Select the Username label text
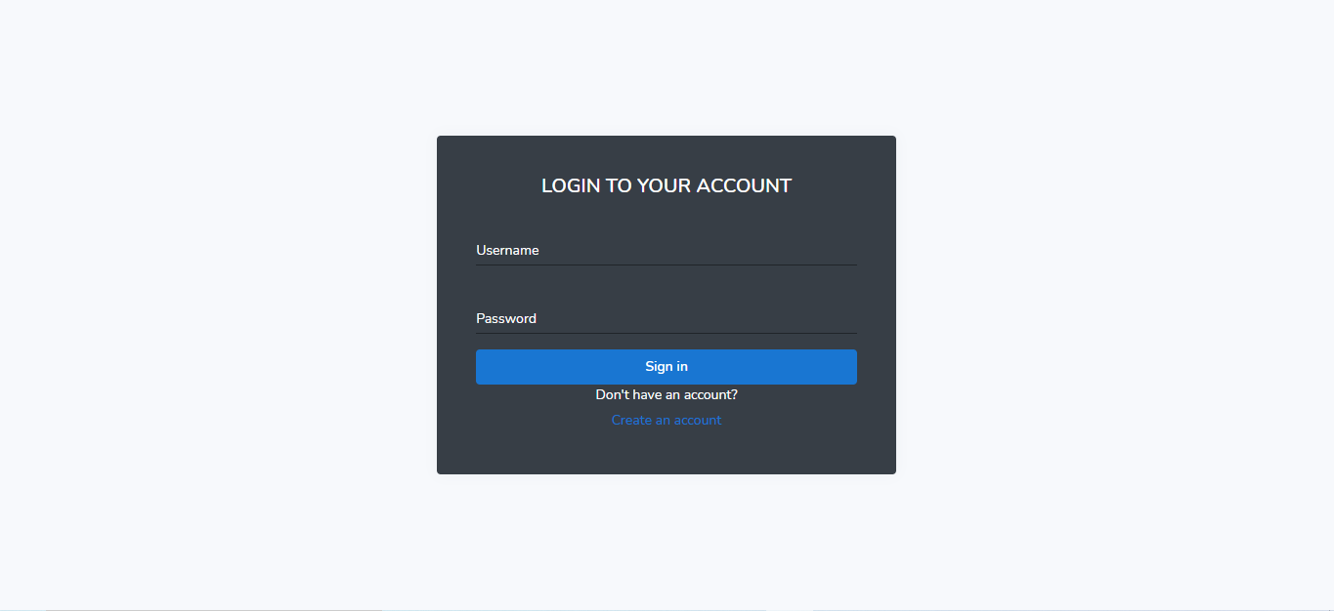The image size is (1334, 611). tap(507, 251)
